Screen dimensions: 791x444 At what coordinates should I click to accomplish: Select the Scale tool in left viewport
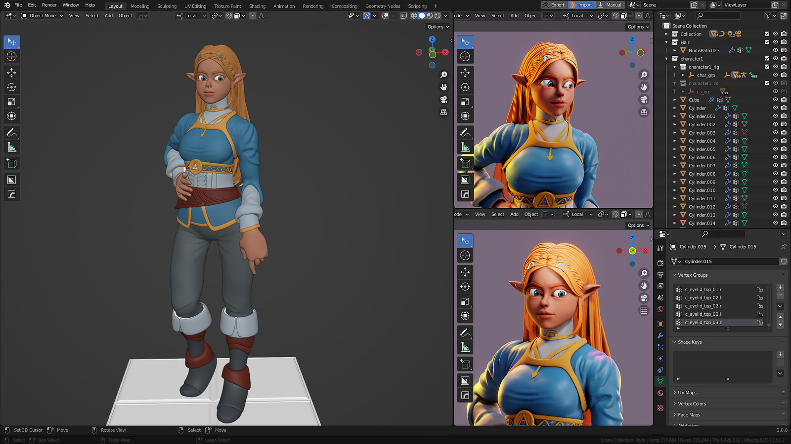[12, 102]
